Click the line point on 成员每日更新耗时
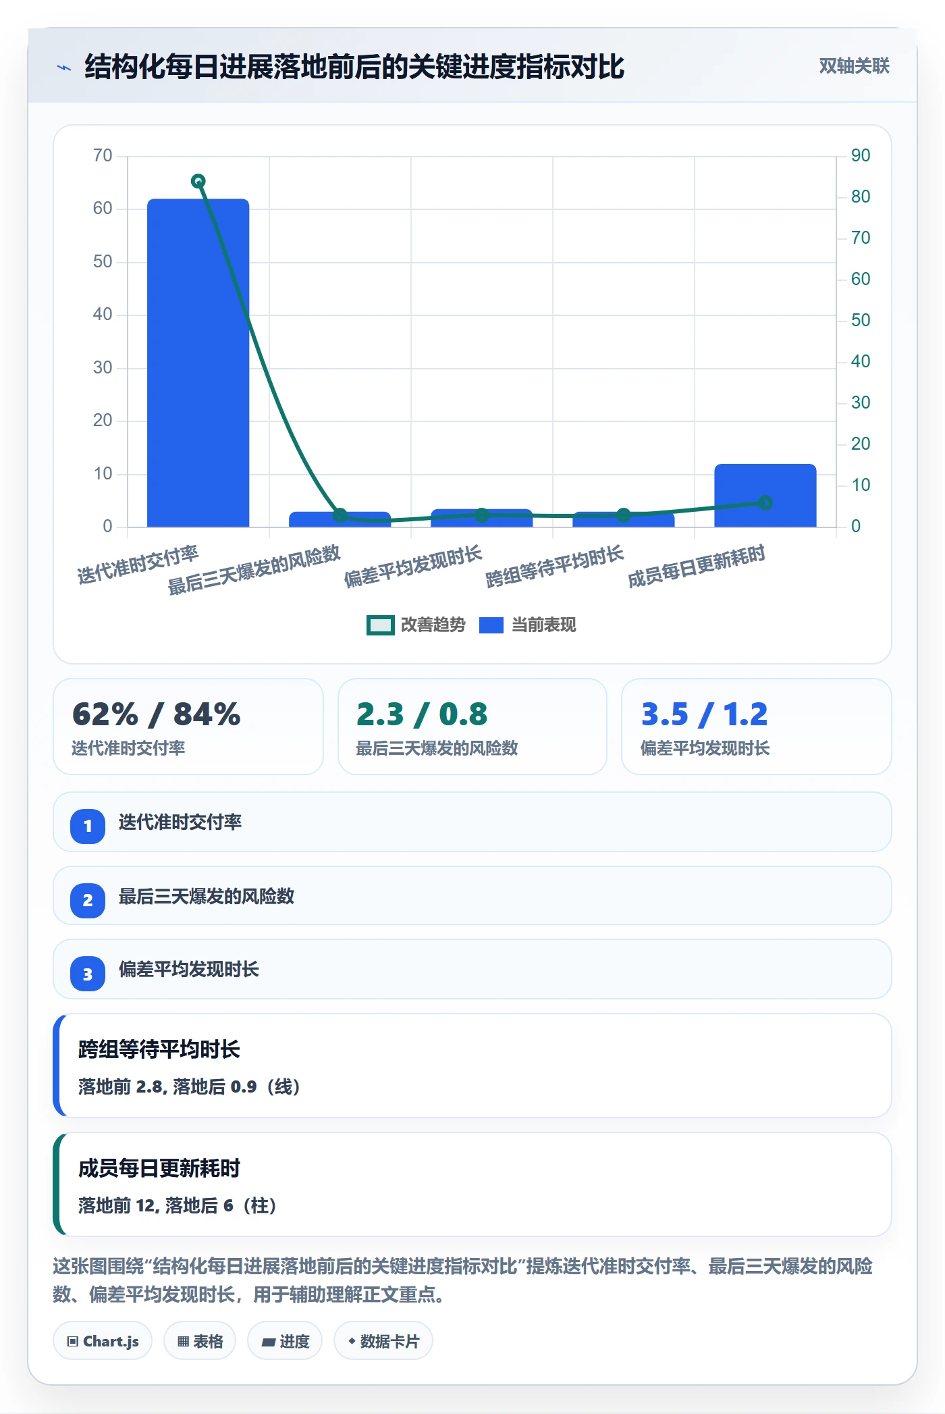 [765, 502]
